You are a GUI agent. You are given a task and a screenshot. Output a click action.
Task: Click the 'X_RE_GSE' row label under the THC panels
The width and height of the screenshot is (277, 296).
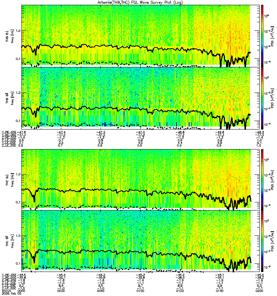pyautogui.click(x=9, y=275)
